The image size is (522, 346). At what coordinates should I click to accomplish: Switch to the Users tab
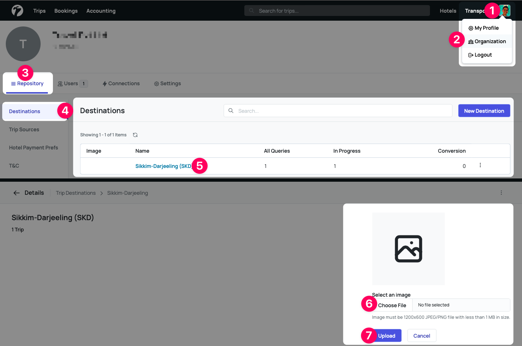click(71, 83)
